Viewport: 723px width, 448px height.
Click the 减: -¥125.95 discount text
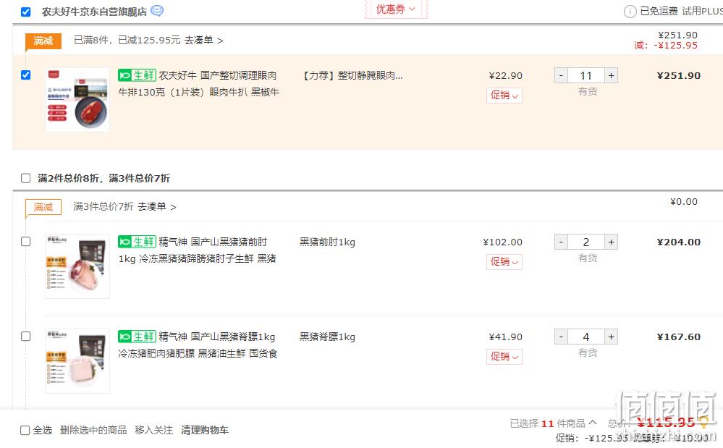[x=666, y=45]
